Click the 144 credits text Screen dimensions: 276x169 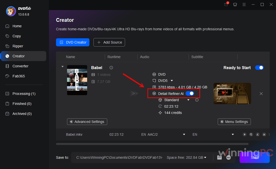pos(173,113)
